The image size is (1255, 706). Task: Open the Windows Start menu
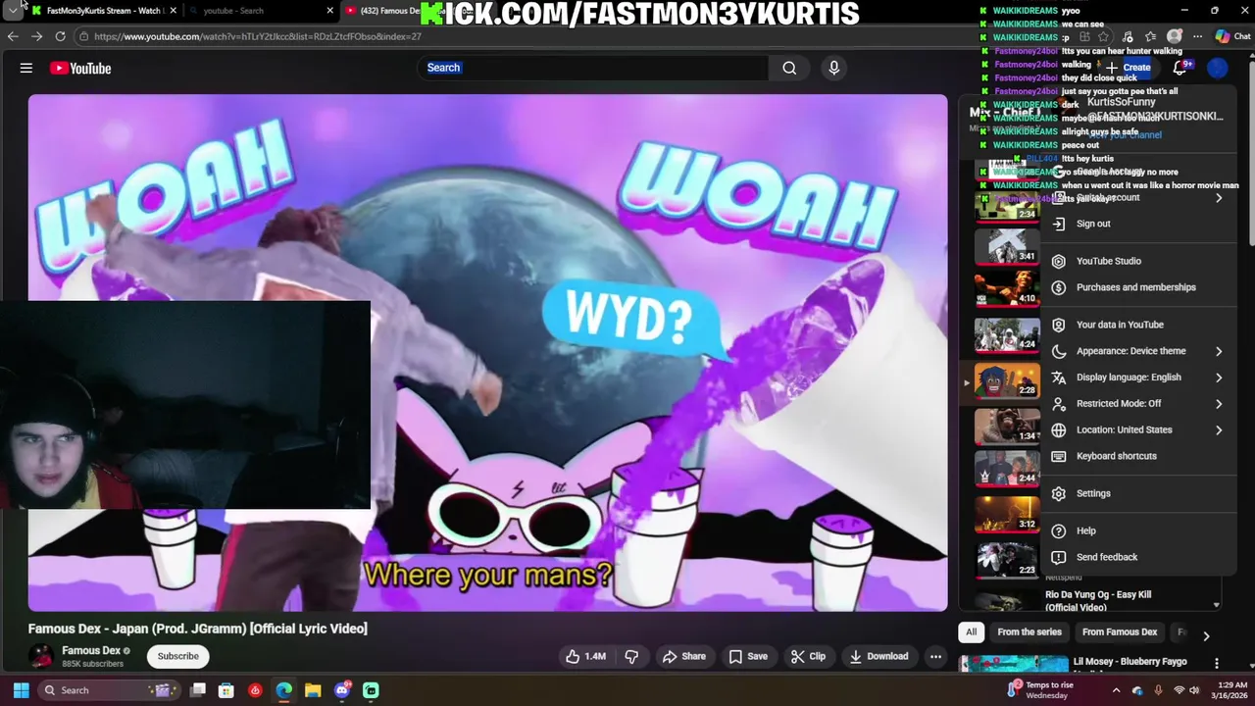click(x=21, y=690)
